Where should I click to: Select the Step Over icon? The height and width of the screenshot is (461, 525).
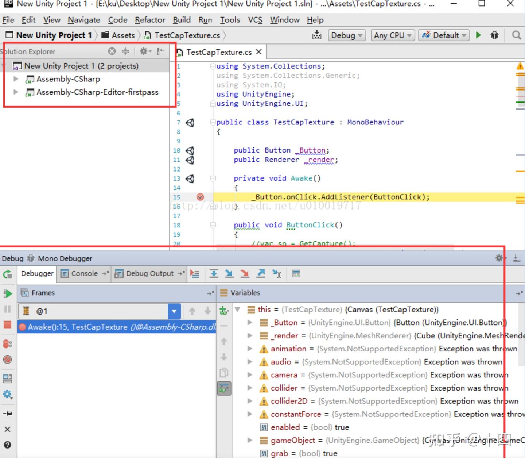tap(214, 273)
